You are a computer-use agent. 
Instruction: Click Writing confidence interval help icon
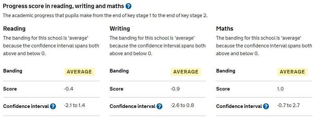[160, 107]
